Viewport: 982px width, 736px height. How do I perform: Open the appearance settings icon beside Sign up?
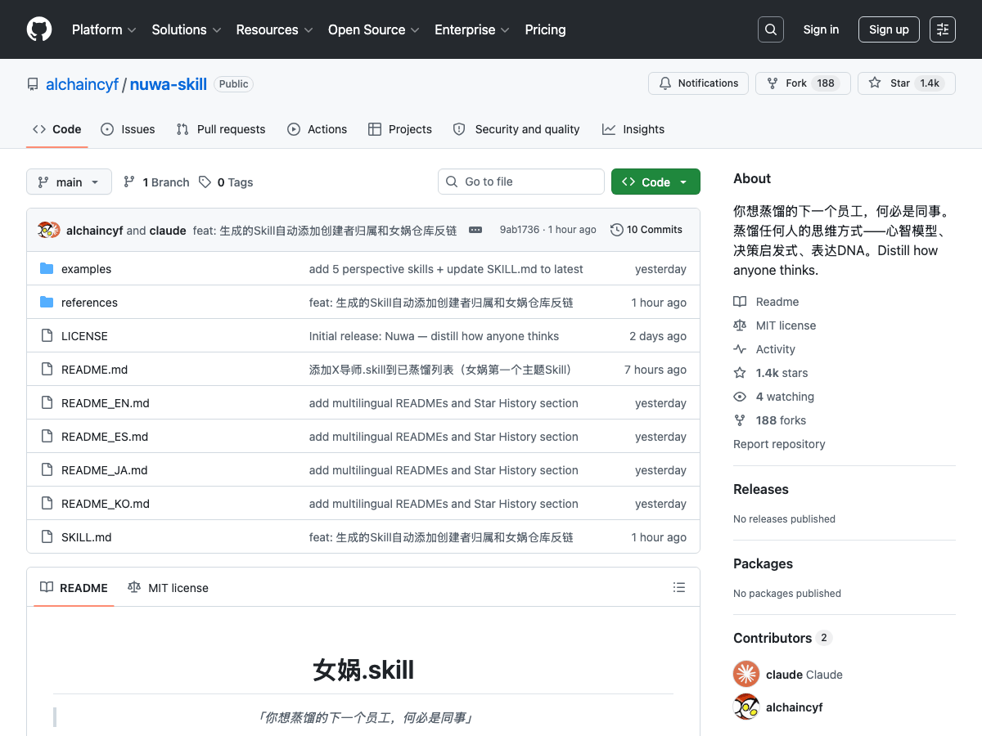point(943,29)
